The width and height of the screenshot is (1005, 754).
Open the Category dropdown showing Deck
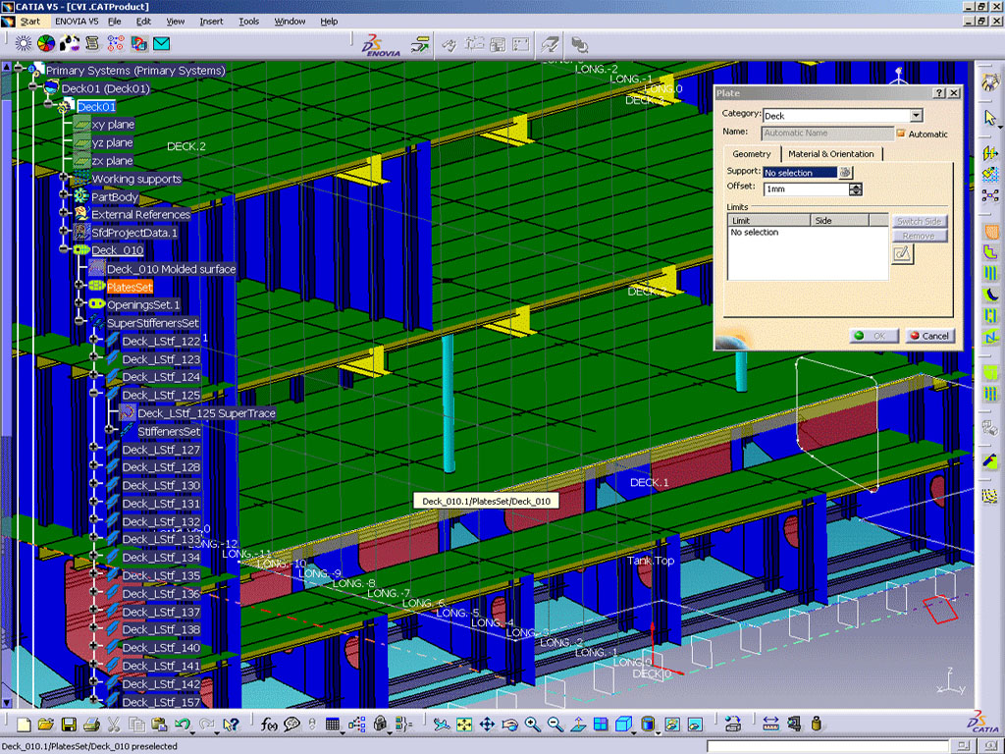pos(915,115)
